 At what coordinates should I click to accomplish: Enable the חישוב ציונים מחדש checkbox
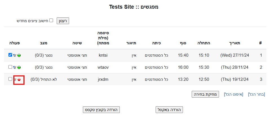pyautogui.click(x=51, y=20)
